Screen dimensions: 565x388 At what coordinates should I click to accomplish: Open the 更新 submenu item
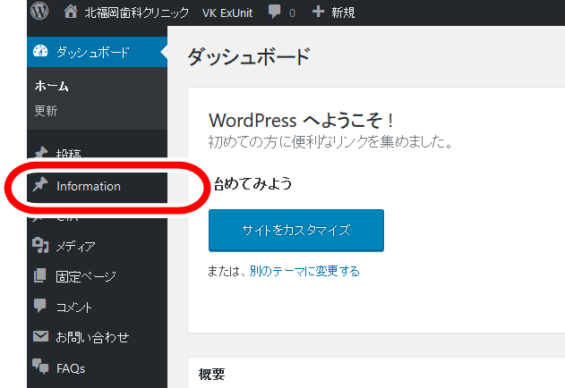click(x=46, y=111)
